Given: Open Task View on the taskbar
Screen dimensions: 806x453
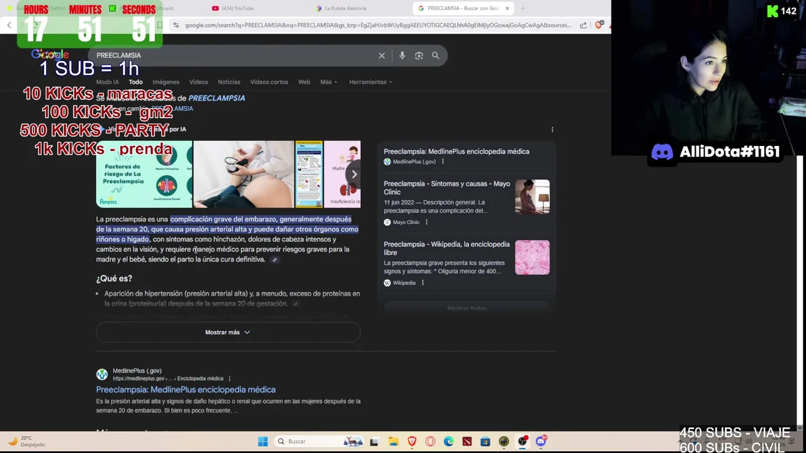Looking at the screenshot, I should [x=374, y=442].
